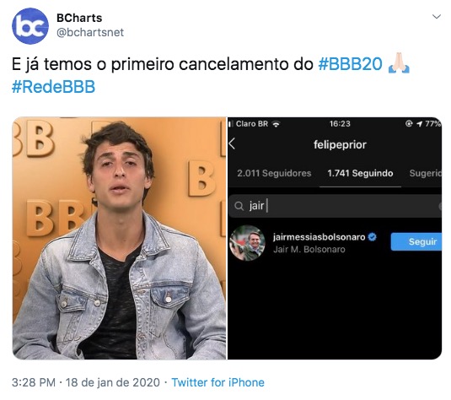Open the #BBB20 hashtag
This screenshot has height=400, width=451.
tap(350, 64)
